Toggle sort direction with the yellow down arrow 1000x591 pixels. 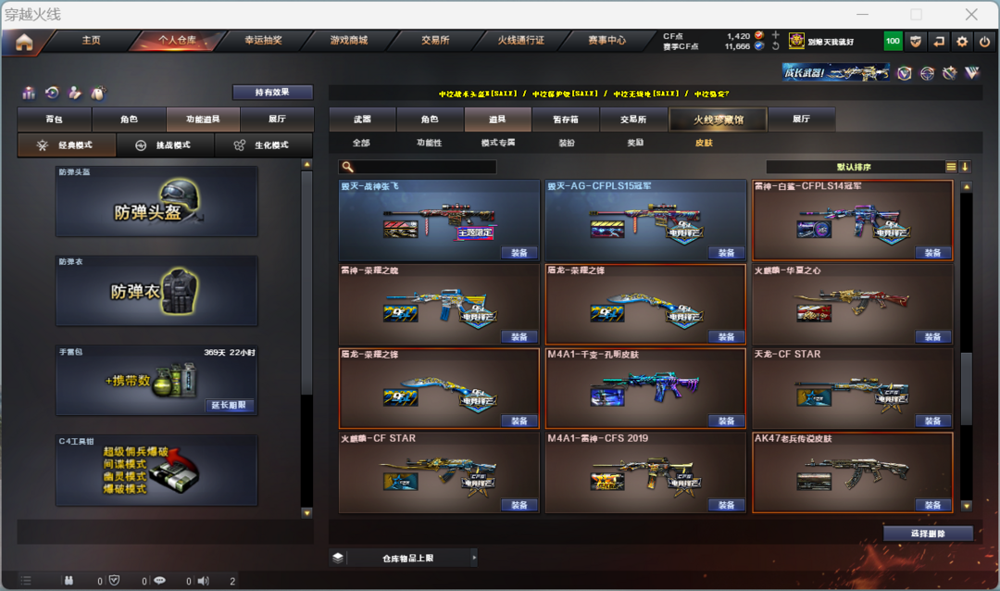(x=965, y=167)
